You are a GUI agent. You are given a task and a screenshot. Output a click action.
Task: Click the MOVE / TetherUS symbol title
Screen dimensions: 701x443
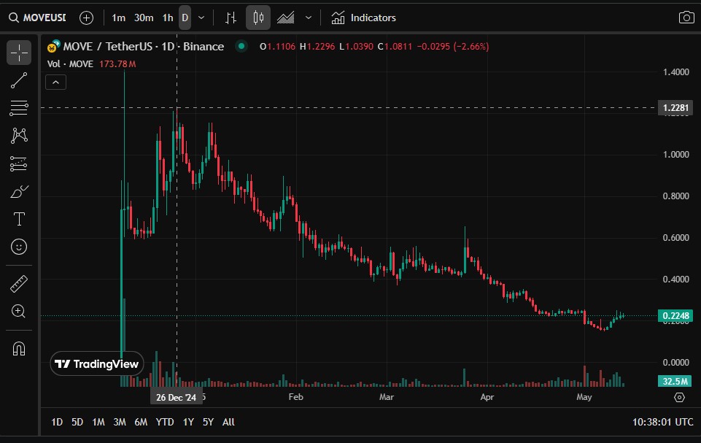[143, 47]
